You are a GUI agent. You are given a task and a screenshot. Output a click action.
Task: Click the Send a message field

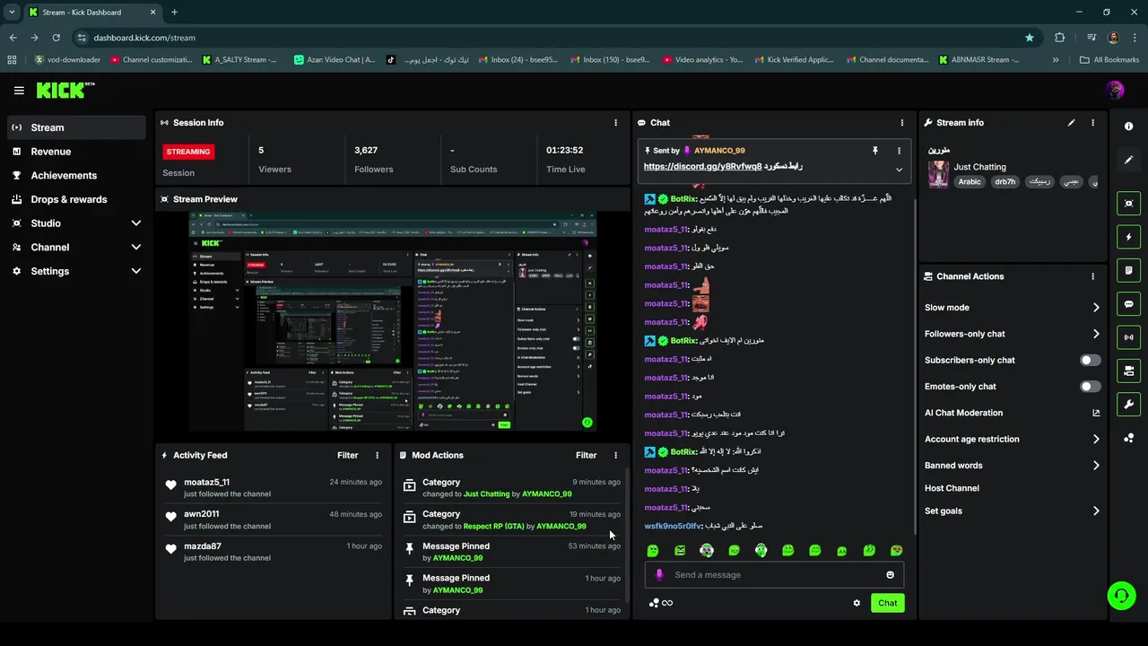(x=773, y=575)
